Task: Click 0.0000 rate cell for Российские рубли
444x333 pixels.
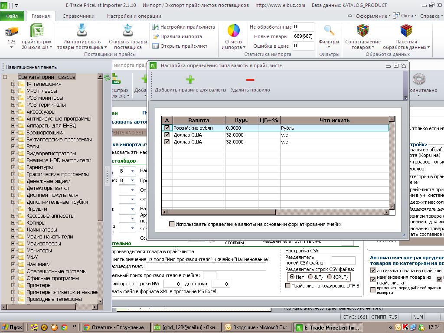Action: tap(242, 128)
